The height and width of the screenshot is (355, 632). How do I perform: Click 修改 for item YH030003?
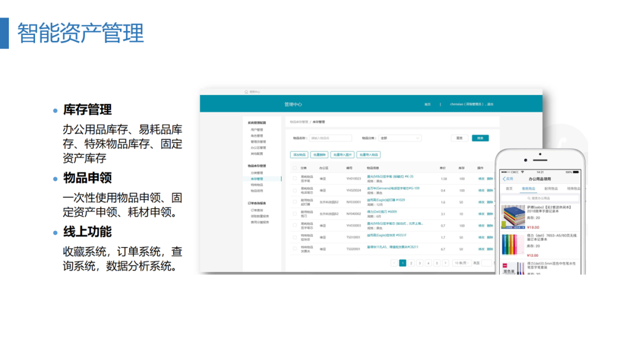pos(481,225)
